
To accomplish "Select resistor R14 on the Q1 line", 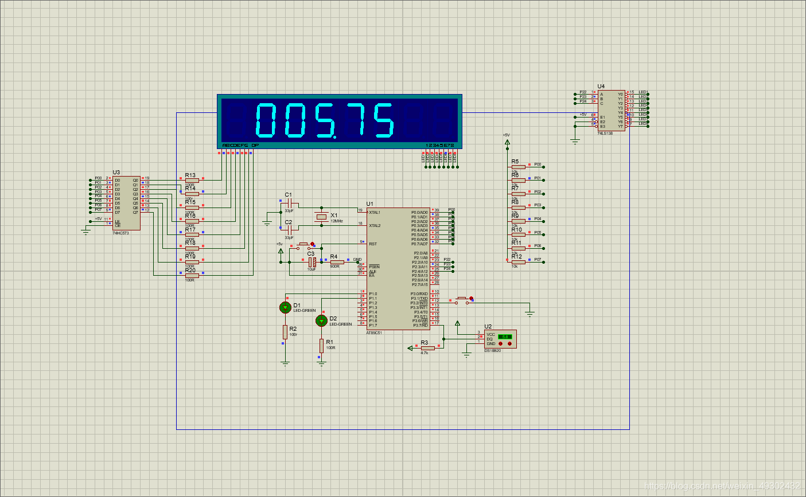I will pyautogui.click(x=192, y=194).
